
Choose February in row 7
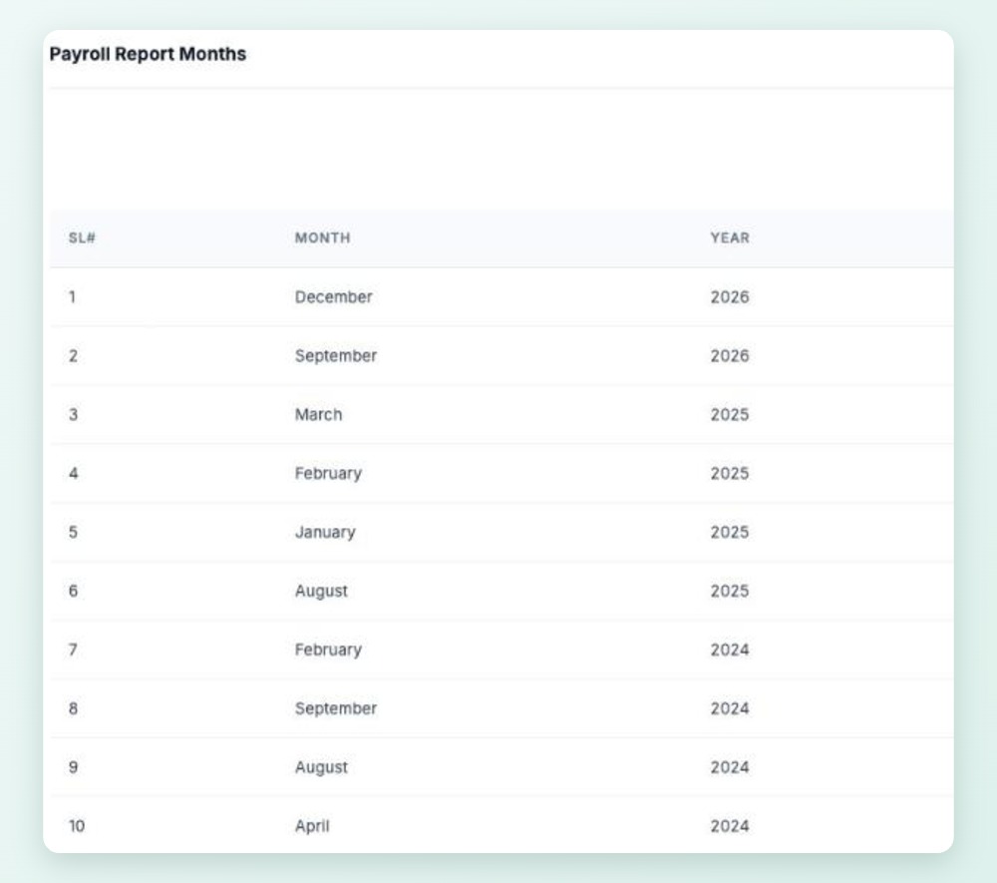328,650
